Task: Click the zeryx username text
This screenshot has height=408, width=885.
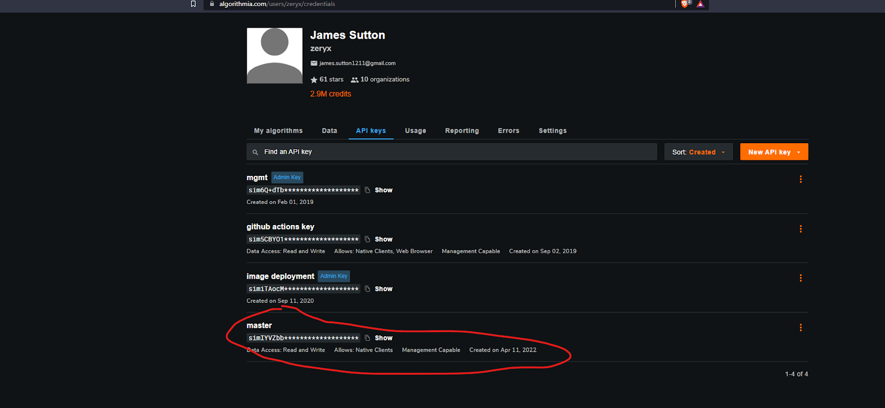Action: pos(321,49)
